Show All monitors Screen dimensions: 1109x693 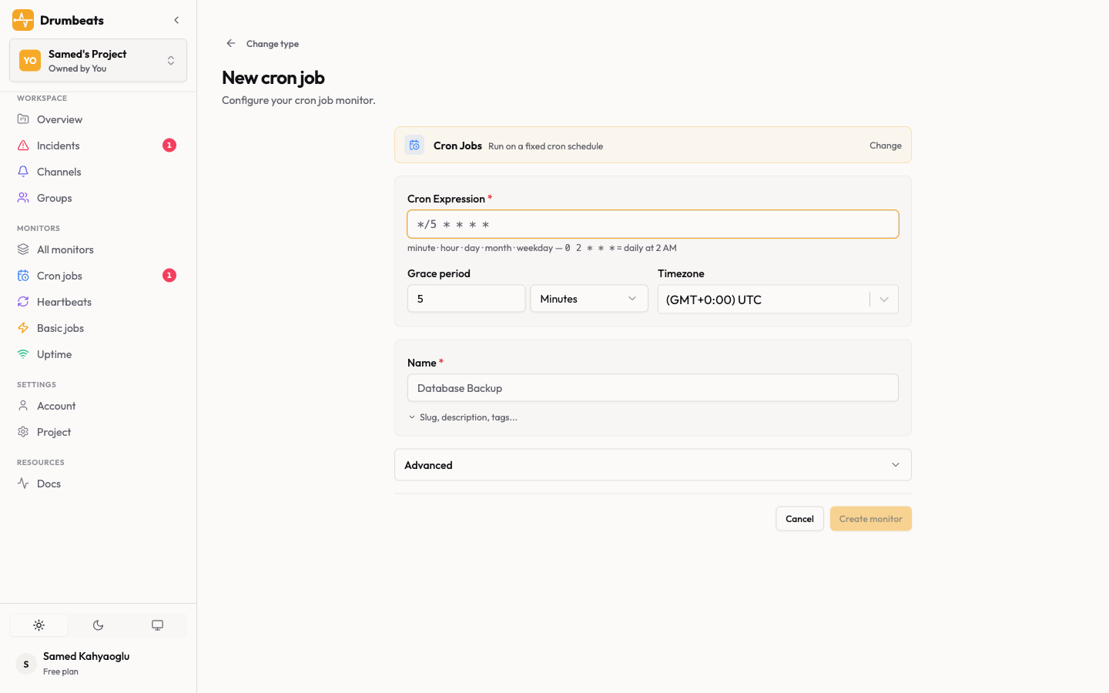(x=98, y=249)
